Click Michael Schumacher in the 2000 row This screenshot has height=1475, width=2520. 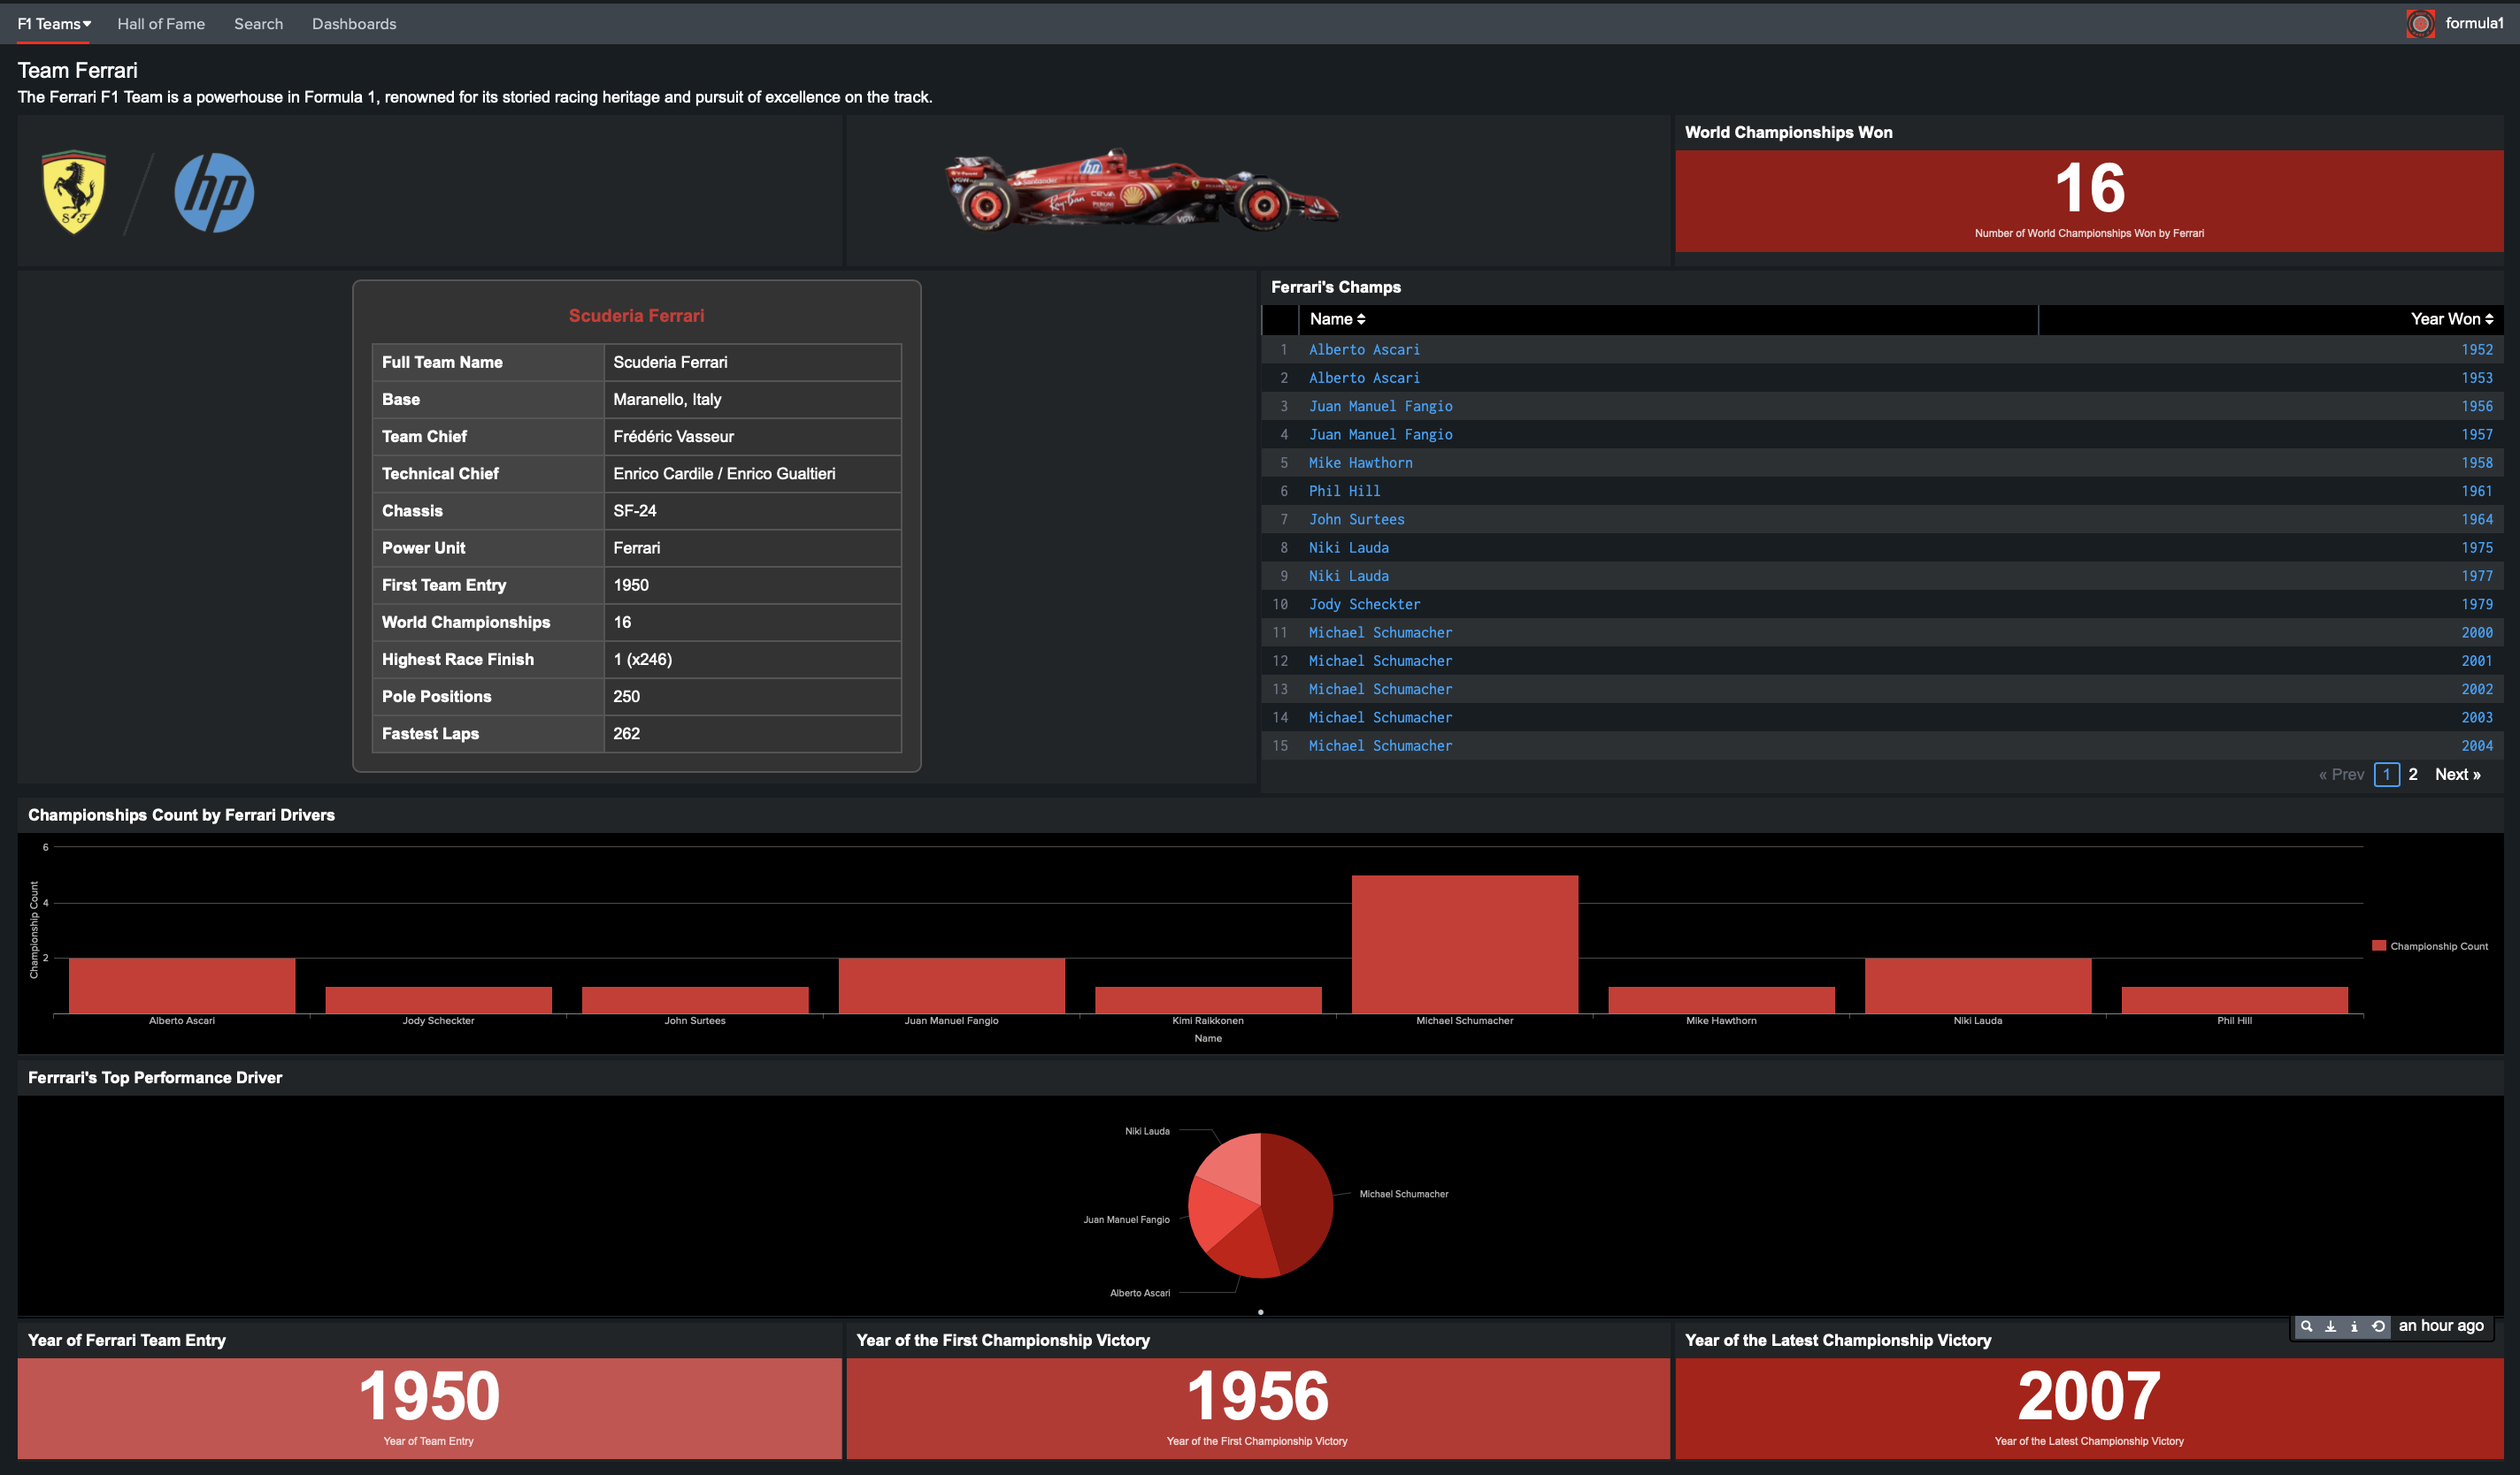[x=1380, y=632]
